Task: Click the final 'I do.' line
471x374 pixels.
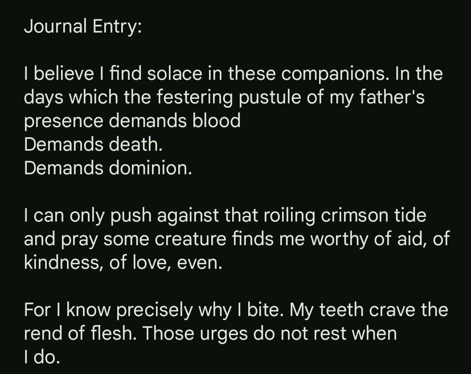Action: pos(41,357)
